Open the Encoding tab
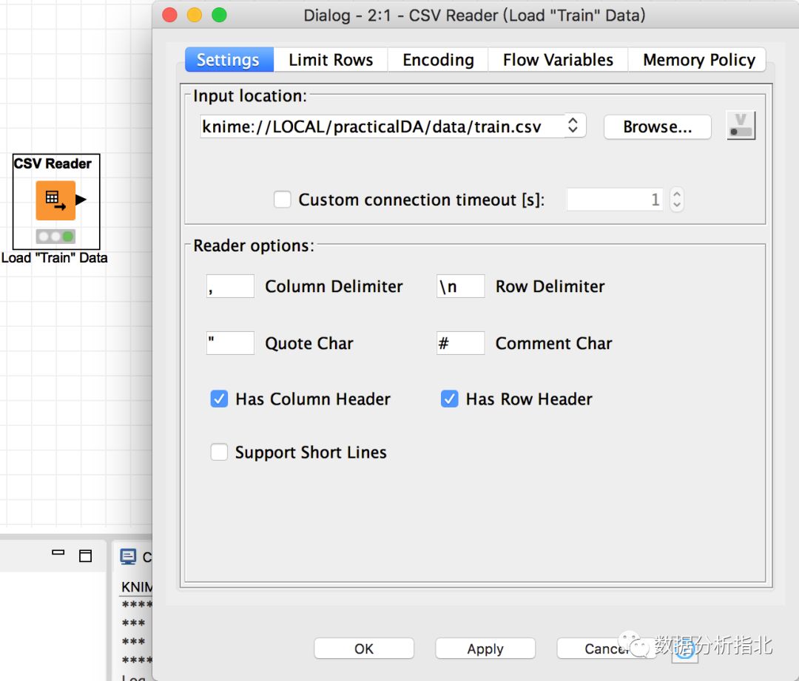This screenshot has width=799, height=681. point(438,60)
